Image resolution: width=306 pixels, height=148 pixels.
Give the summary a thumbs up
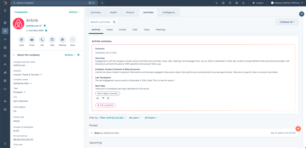98,98
